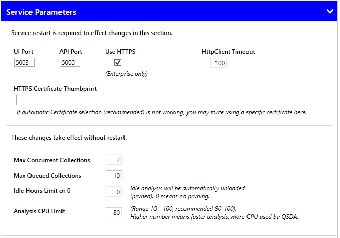Viewport: 340px width, 238px height.
Task: Click the Analysis CPU Limit label
Action: (39, 211)
